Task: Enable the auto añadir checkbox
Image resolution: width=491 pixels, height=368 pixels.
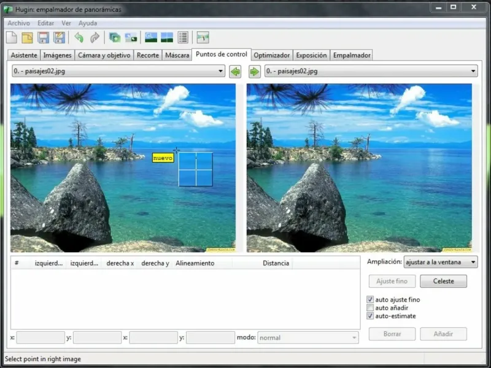Action: [370, 308]
